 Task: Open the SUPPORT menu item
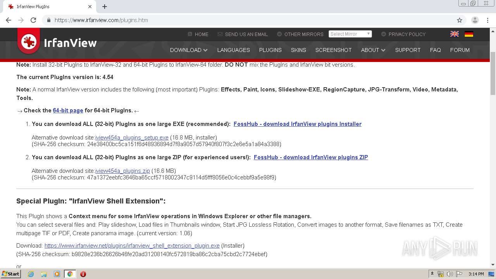(x=408, y=50)
